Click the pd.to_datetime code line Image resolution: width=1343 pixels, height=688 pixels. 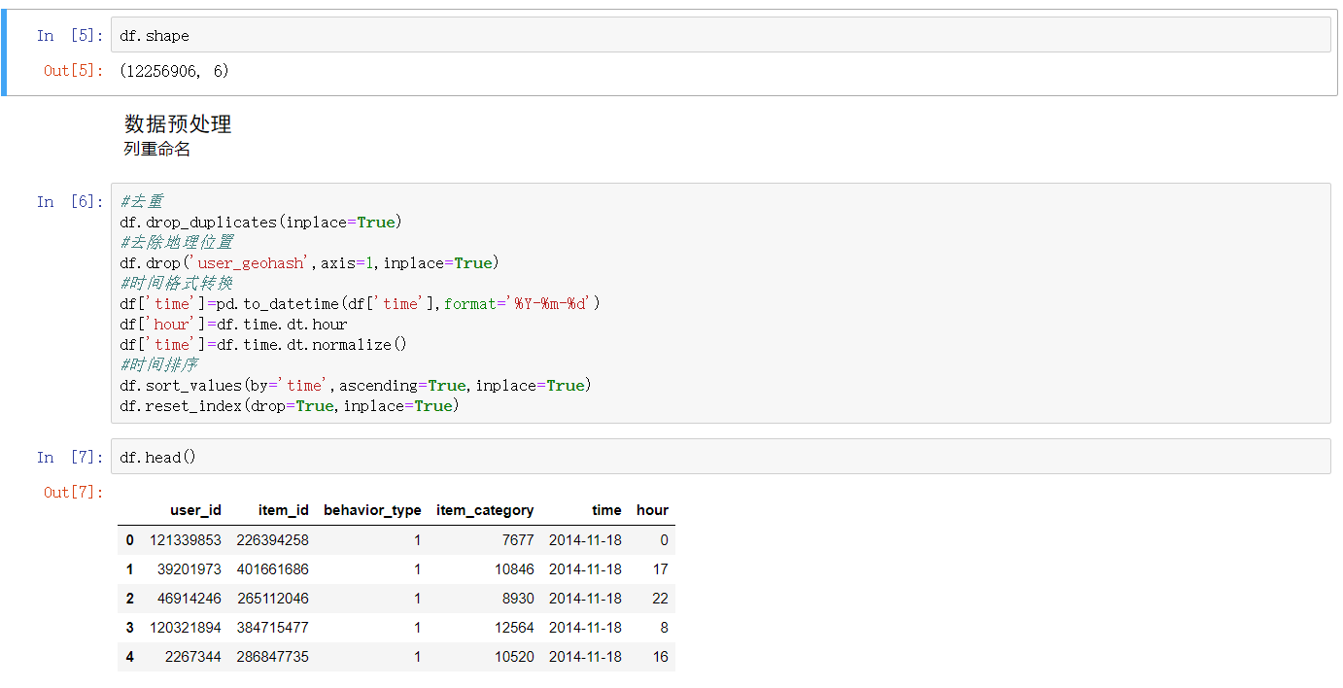tap(360, 304)
